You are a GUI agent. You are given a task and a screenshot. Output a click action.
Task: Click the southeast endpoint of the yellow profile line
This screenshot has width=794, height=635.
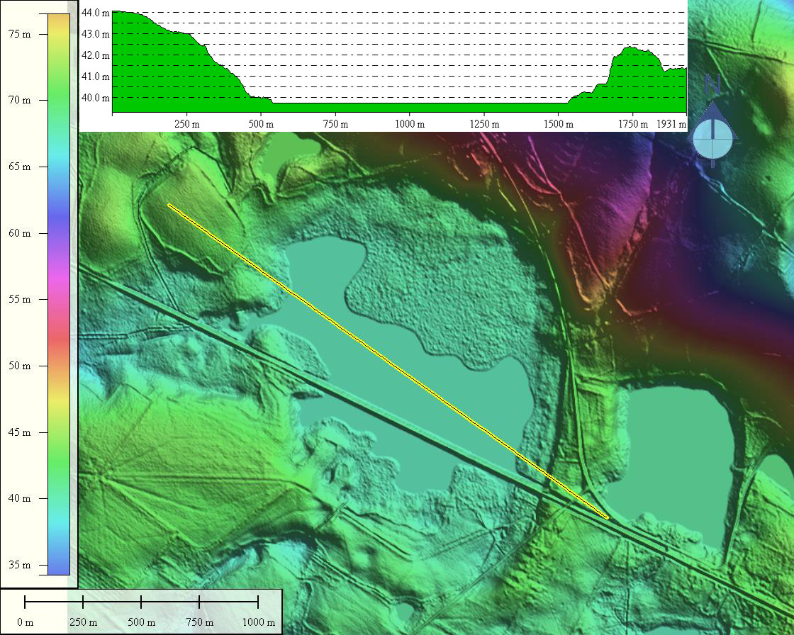coord(608,518)
